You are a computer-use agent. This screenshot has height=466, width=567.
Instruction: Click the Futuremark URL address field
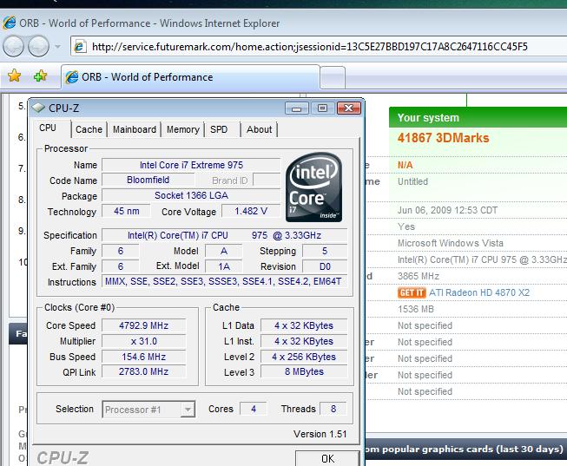click(318, 46)
